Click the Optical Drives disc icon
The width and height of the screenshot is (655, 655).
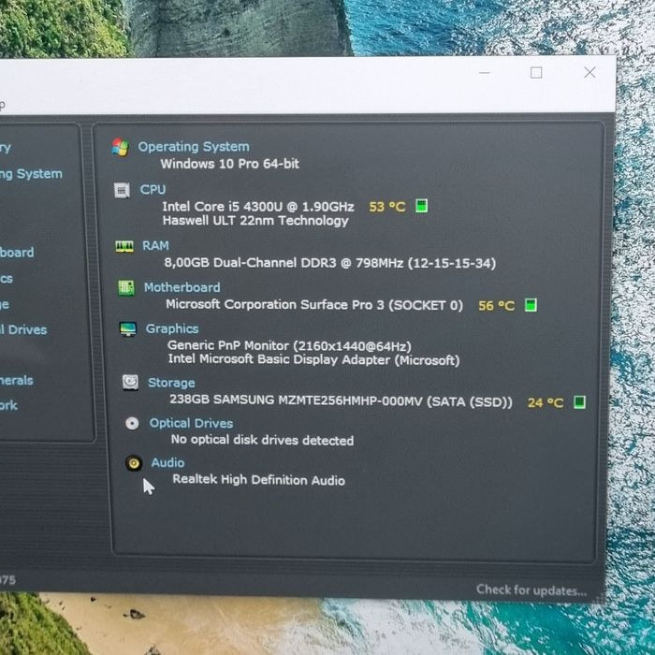133,423
